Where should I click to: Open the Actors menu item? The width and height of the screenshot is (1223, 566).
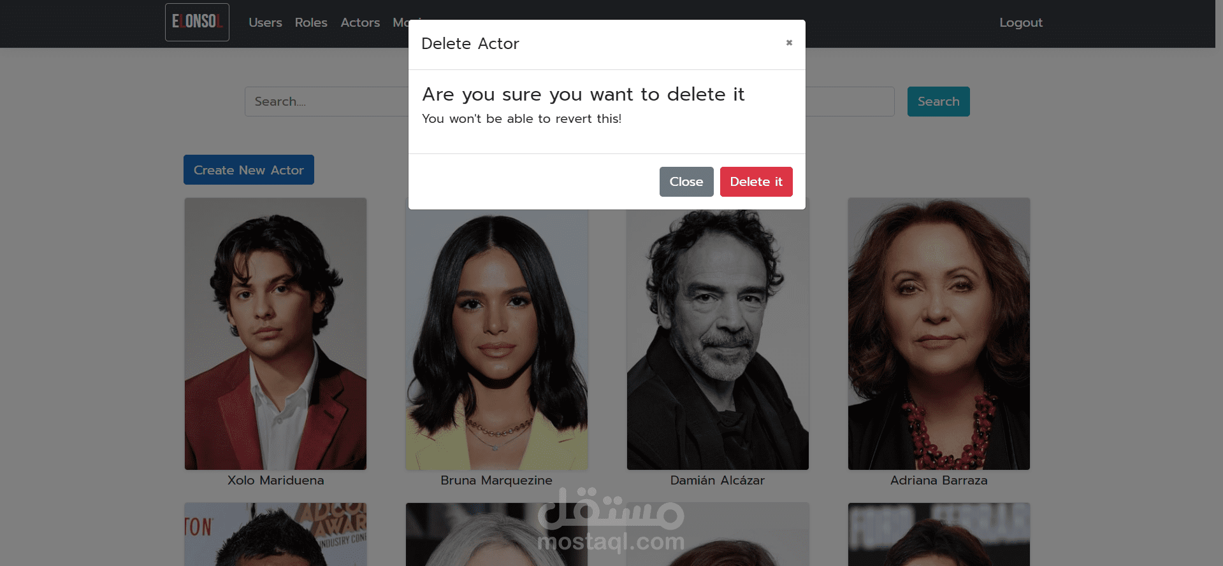[x=360, y=22]
